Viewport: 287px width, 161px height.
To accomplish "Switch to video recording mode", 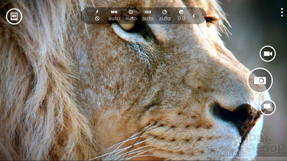I will click(268, 54).
